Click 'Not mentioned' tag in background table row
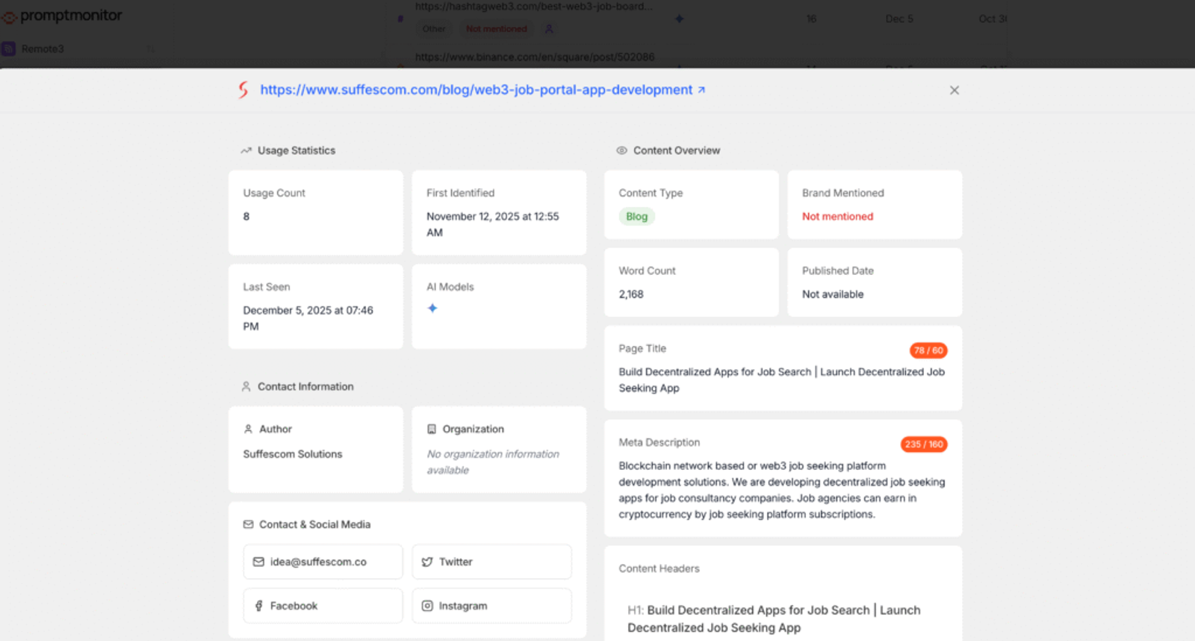The width and height of the screenshot is (1195, 641). 497,29
